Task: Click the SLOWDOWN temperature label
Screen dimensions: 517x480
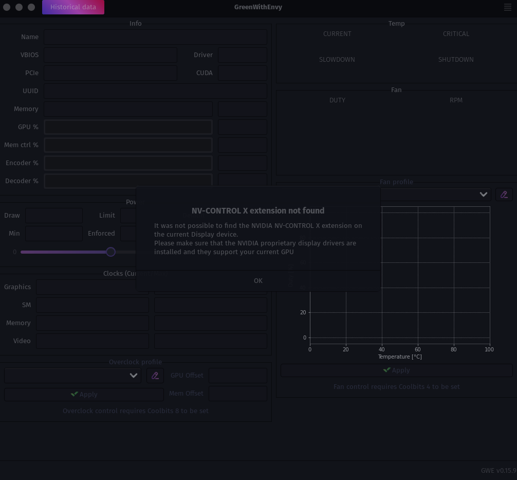Action: (x=337, y=60)
